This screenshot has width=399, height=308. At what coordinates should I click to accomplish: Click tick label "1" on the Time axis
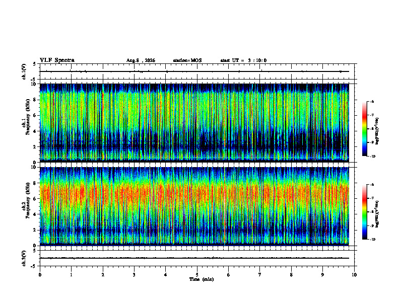[71, 275]
